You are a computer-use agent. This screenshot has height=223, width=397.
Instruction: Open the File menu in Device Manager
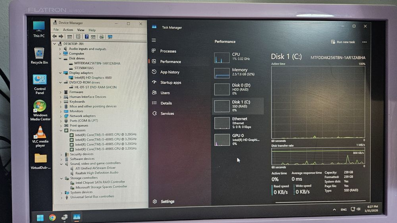click(56, 30)
